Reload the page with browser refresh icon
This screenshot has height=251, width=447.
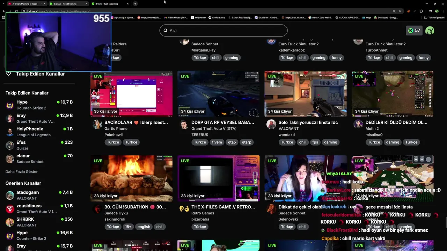click(16, 11)
